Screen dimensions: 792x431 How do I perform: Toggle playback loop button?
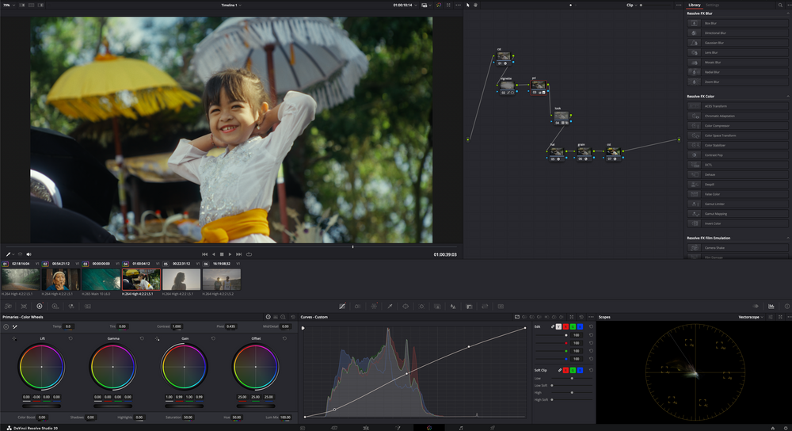[249, 254]
